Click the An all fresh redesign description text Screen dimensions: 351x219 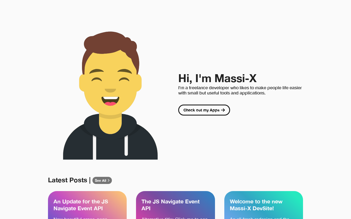(x=260, y=218)
